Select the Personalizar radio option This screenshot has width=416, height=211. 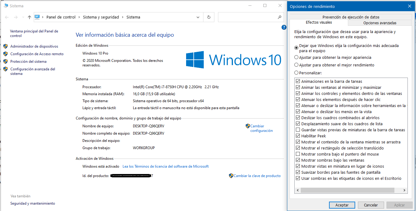click(296, 73)
